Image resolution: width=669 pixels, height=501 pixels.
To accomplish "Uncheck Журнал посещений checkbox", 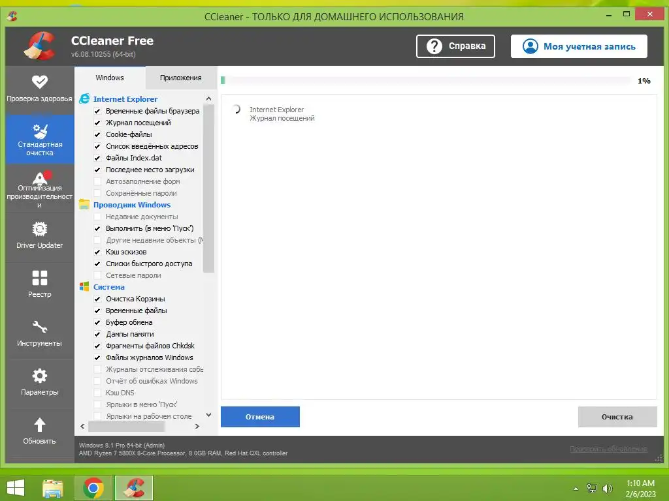I will click(97, 123).
